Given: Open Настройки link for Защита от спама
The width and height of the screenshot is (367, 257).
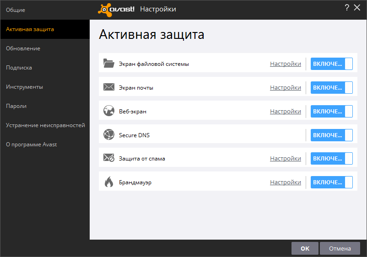Looking at the screenshot, I should pyautogui.click(x=285, y=159).
